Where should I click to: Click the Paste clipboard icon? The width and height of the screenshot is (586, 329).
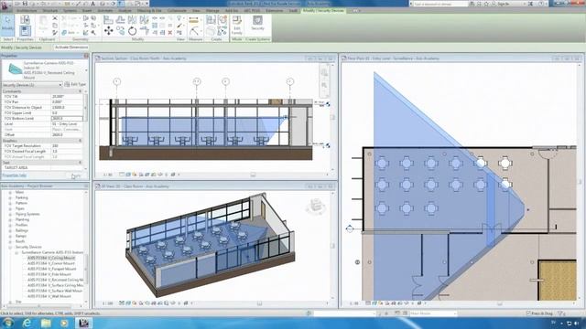(x=44, y=24)
